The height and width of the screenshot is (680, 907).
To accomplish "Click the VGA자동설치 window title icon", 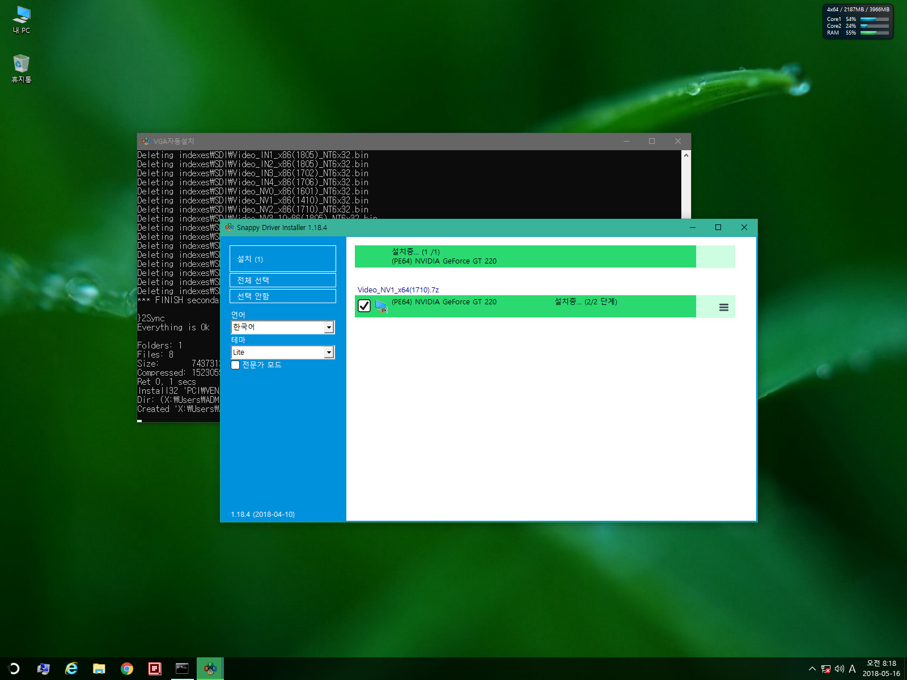I will coord(146,141).
